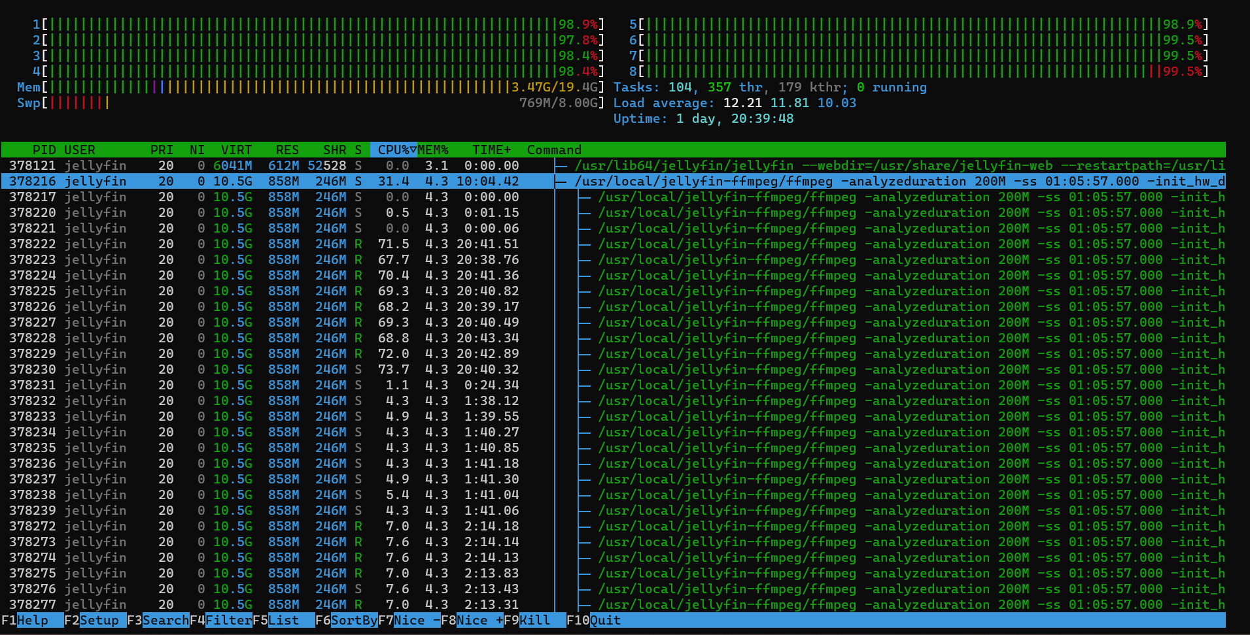The height and width of the screenshot is (635, 1250).
Task: Collapse tree branch of ffmpeg process 378216
Action: point(561,181)
